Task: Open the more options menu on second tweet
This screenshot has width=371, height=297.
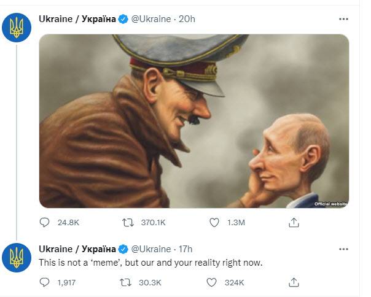Action: click(343, 249)
